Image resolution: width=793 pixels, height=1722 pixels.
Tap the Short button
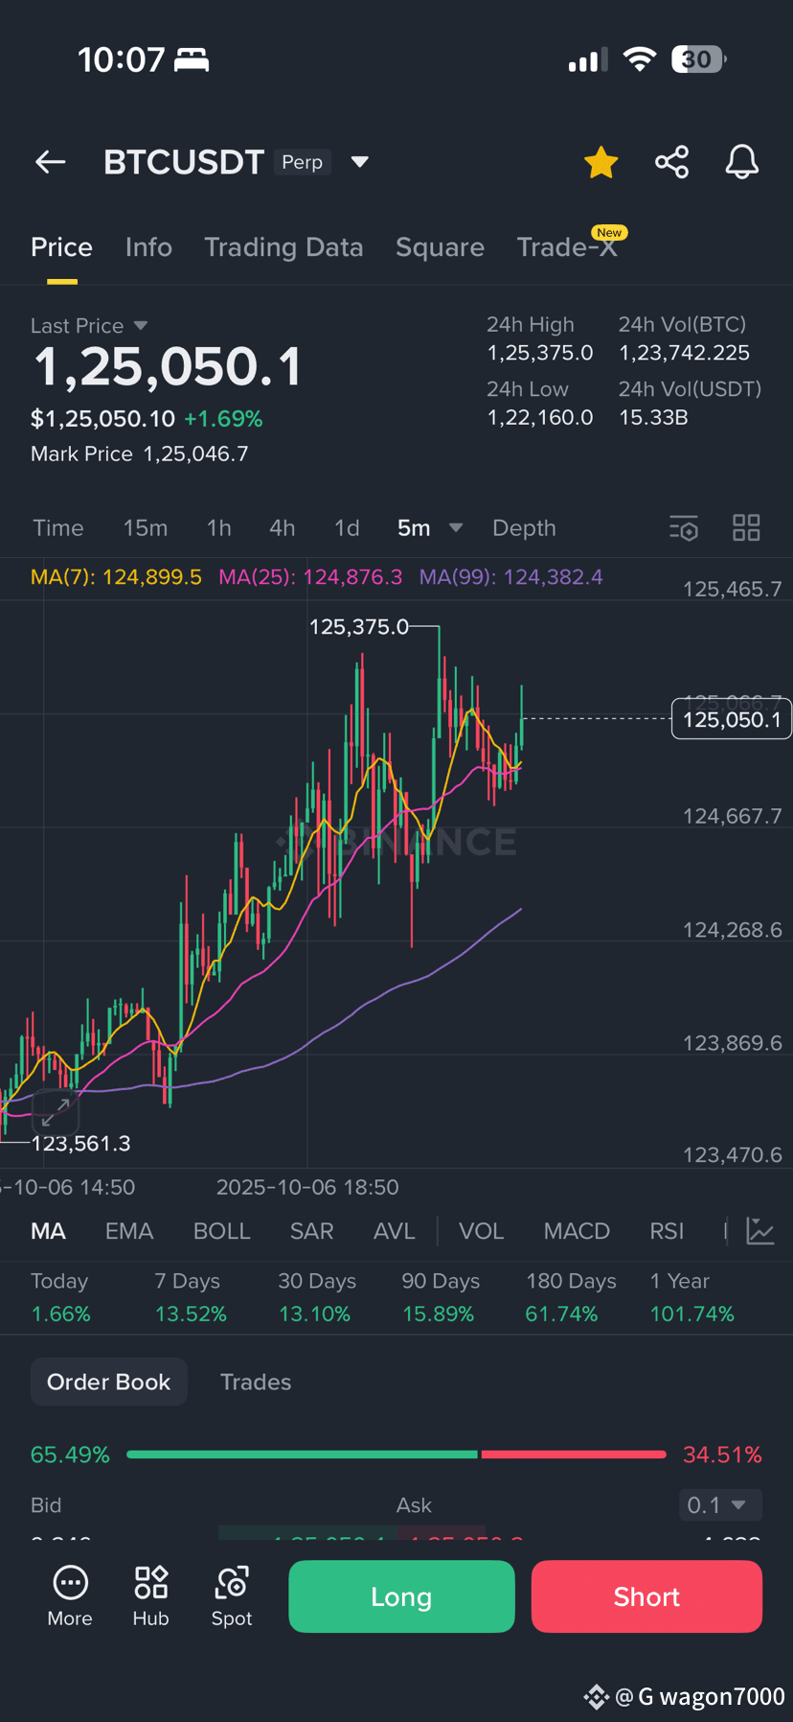point(646,1596)
